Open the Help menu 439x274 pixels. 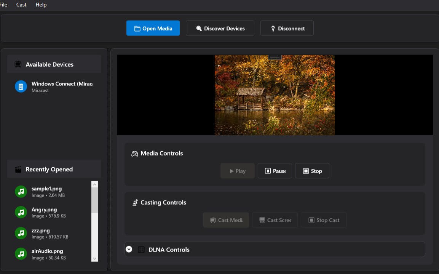click(41, 5)
